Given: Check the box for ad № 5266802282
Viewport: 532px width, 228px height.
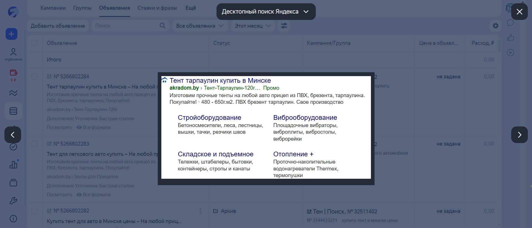Looking at the screenshot, I should click(x=34, y=211).
